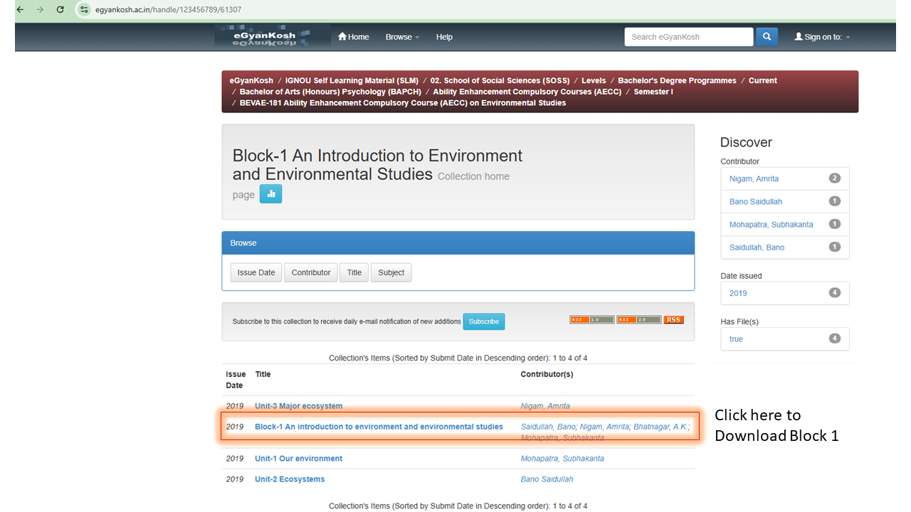Open the orange RSS feed icon
The image size is (911, 512).
pyautogui.click(x=673, y=319)
